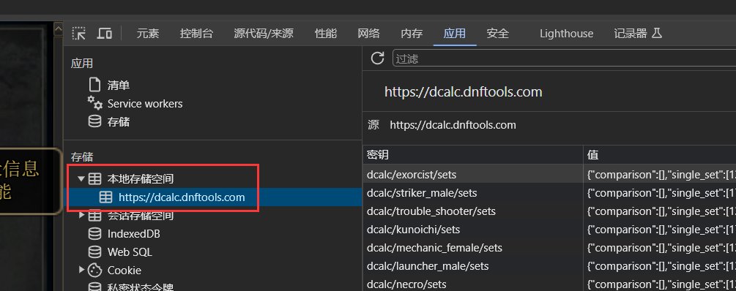Toggle the device toolbar icon
The height and width of the screenshot is (291, 736).
104,34
